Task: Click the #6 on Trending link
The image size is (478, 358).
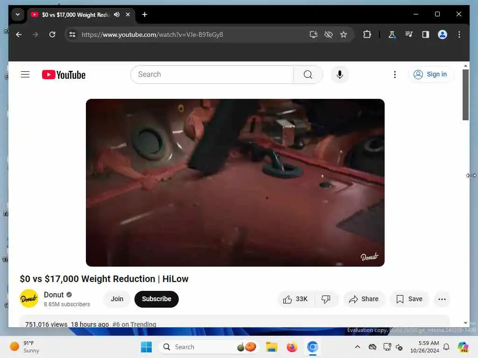Action: click(134, 324)
